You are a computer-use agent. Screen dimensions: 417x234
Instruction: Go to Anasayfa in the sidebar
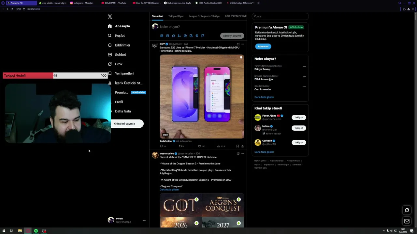coord(119,26)
